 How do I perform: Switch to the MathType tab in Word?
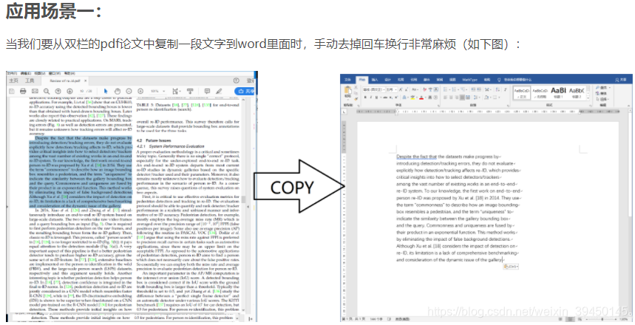point(469,80)
